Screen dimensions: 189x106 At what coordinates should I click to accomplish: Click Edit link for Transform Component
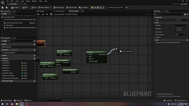coord(35,19)
